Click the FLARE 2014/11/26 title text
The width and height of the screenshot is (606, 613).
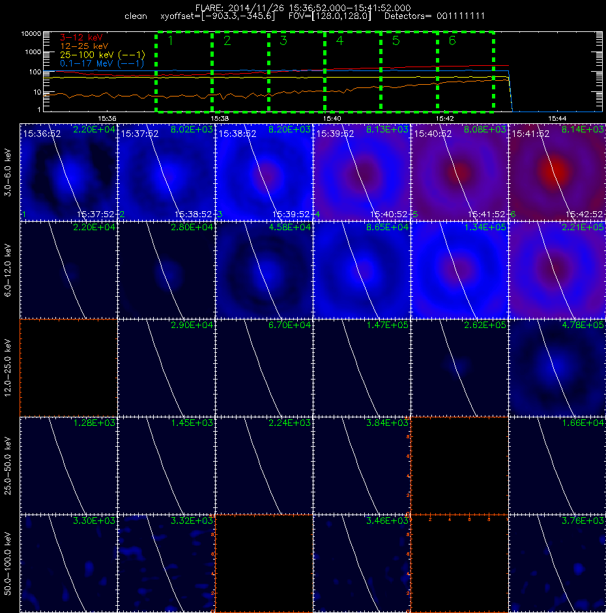(x=303, y=8)
